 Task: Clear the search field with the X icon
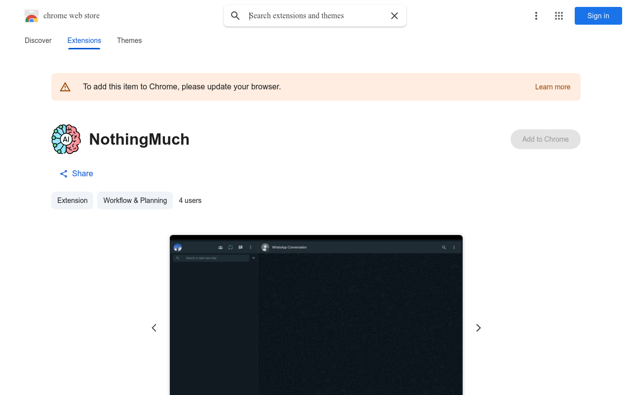coord(394,16)
